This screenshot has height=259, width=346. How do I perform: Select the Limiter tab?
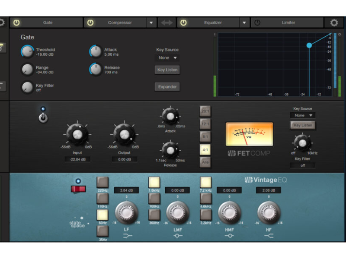click(x=288, y=22)
